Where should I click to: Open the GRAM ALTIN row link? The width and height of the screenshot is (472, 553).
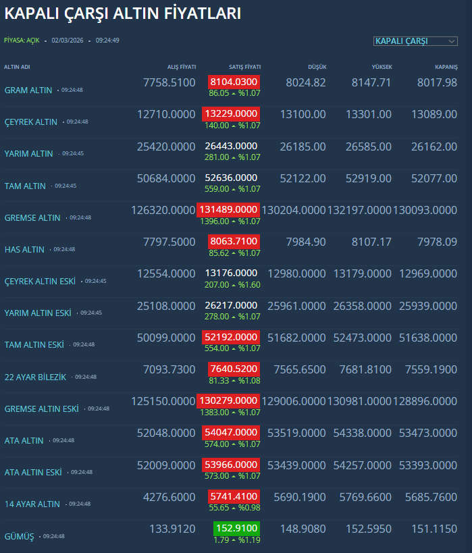pyautogui.click(x=28, y=90)
